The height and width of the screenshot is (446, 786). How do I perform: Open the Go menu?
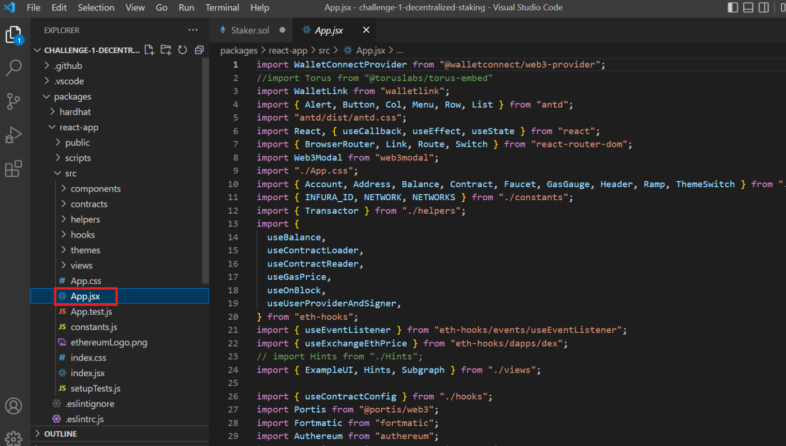pyautogui.click(x=161, y=7)
